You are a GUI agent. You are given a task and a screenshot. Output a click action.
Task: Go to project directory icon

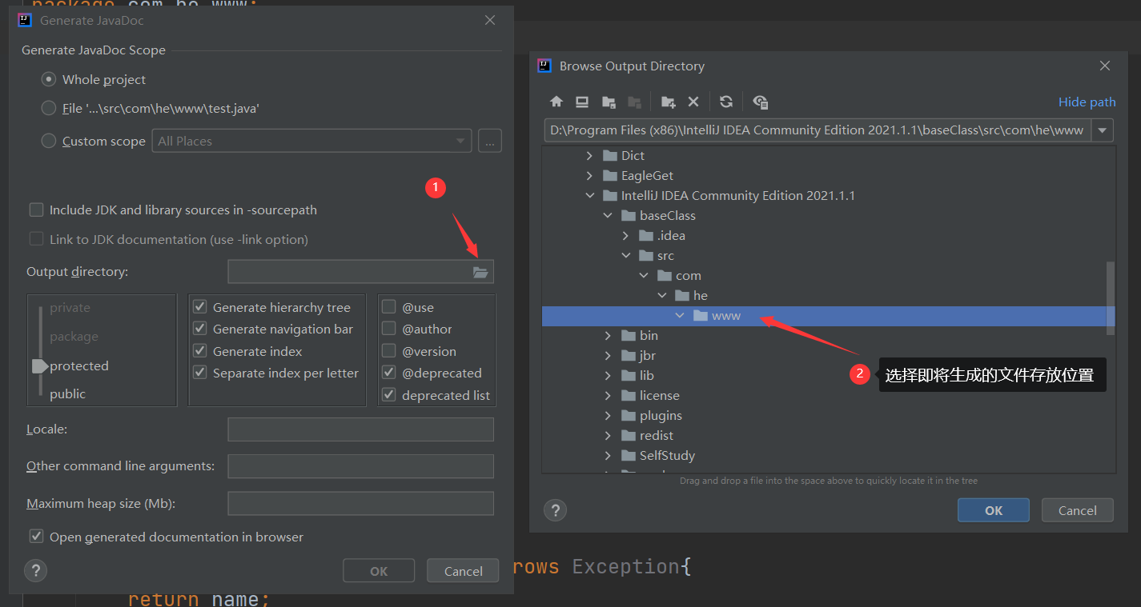[609, 102]
